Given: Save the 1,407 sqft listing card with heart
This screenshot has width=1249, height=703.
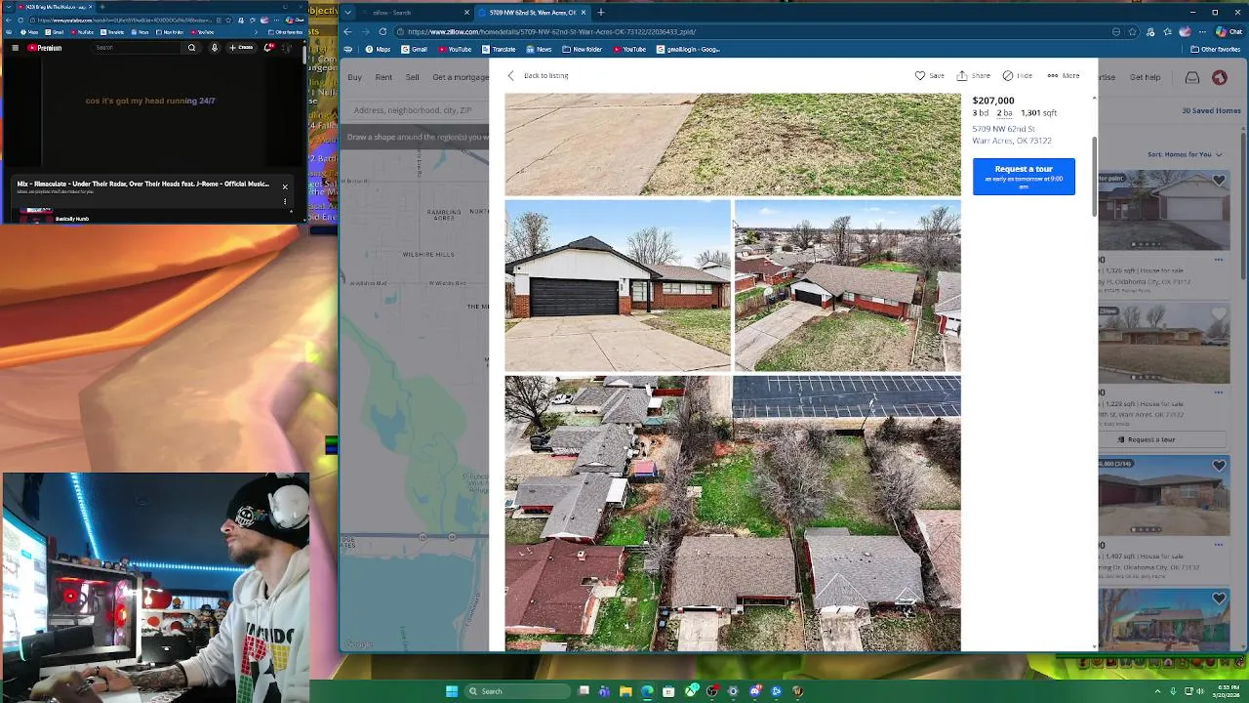Looking at the screenshot, I should [1219, 467].
